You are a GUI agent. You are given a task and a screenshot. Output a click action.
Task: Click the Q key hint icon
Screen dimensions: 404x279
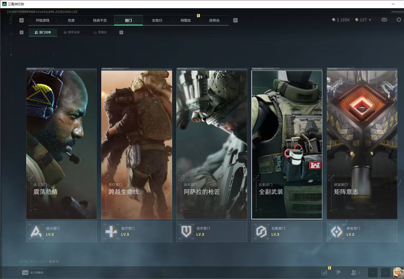point(22,20)
